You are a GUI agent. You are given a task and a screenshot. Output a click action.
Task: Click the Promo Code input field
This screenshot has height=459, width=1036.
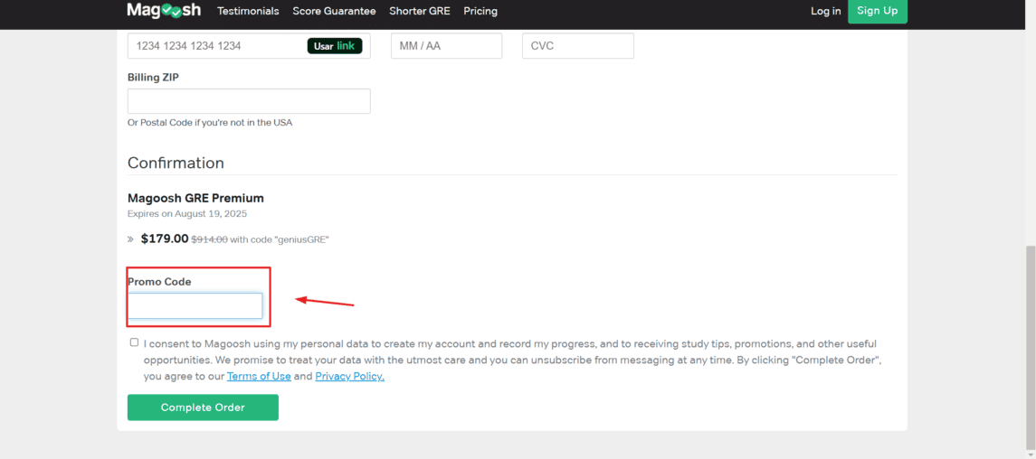coord(195,306)
